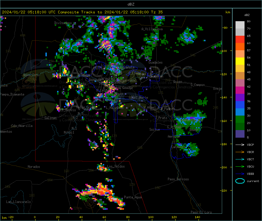Click the 'Lag.Llancanelo' map label
Viewport: 262px width, 221px height.
click(19, 202)
